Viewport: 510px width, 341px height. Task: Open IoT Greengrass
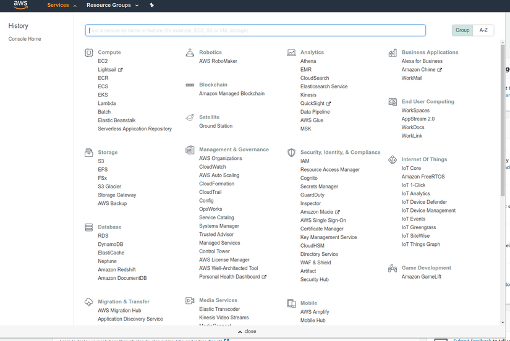coord(419,227)
